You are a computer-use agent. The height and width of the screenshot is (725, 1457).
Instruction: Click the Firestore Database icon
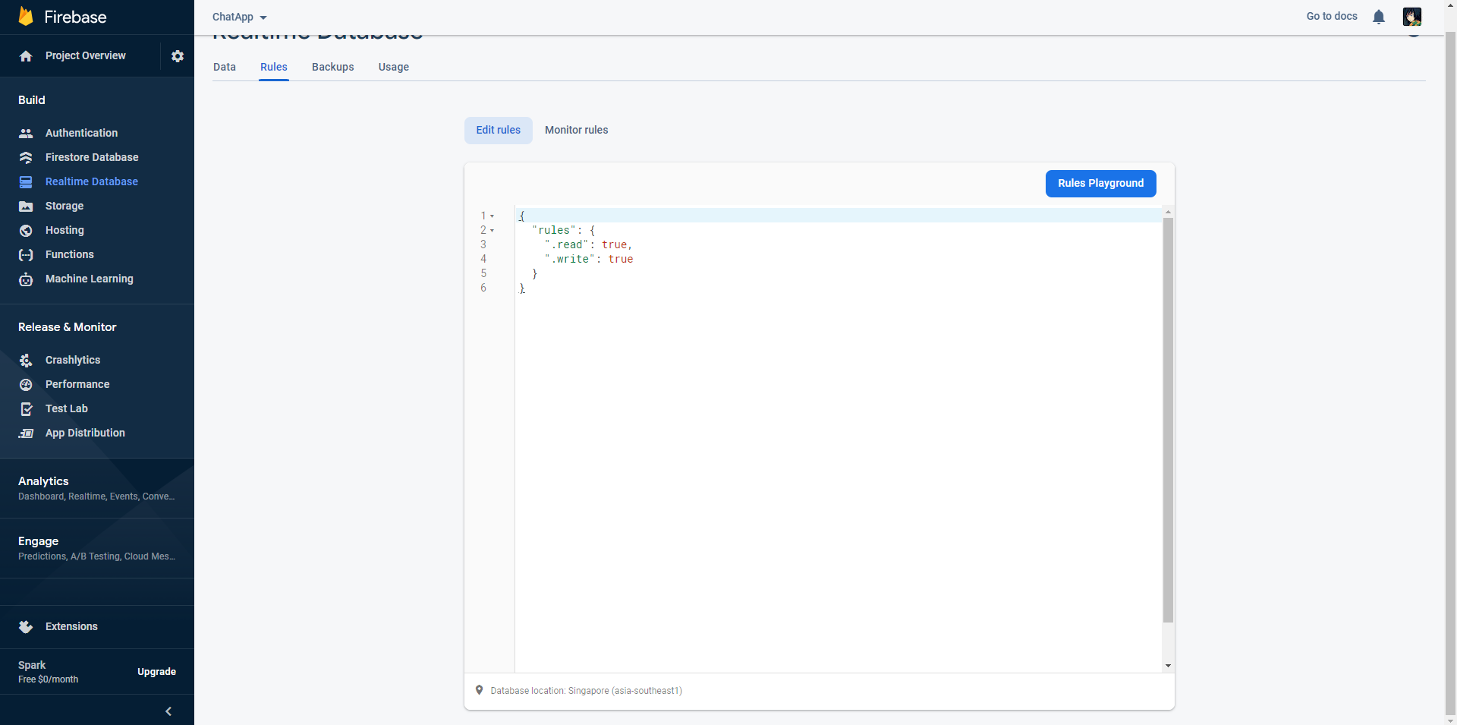[26, 157]
